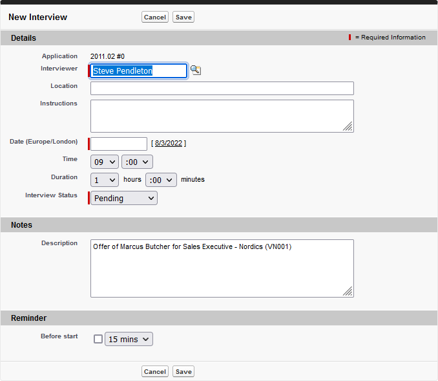
Task: Enable the Before start reminder checkbox
Action: pos(98,339)
